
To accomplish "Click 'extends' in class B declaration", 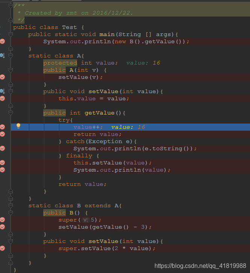I will click(x=98, y=206).
